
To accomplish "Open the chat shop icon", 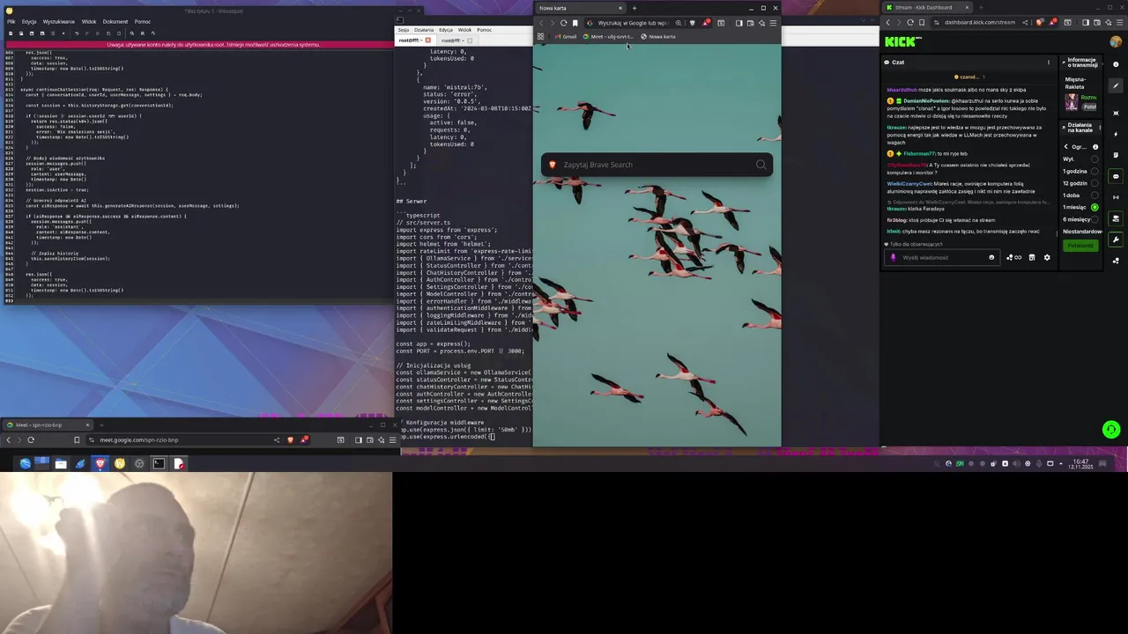I will click(1032, 257).
